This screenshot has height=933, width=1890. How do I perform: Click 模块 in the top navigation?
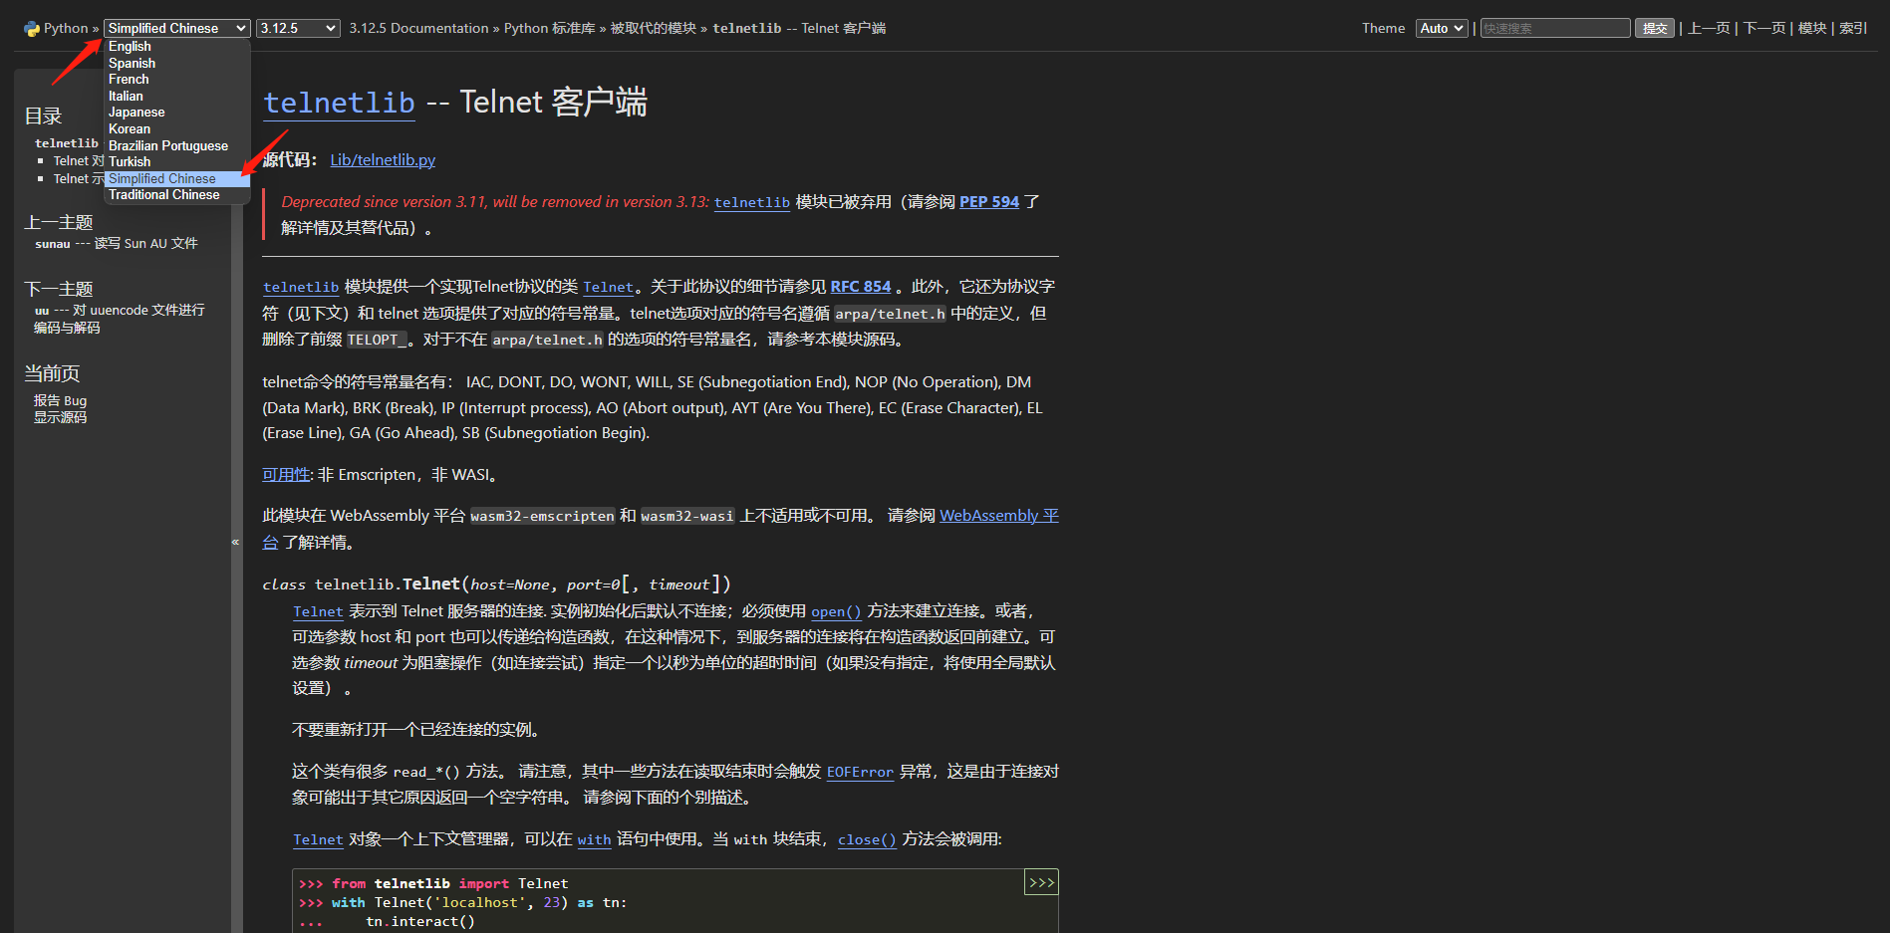pos(1812,27)
